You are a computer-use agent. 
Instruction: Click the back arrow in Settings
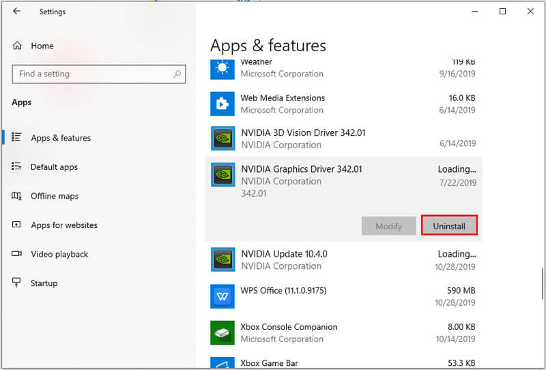click(16, 12)
